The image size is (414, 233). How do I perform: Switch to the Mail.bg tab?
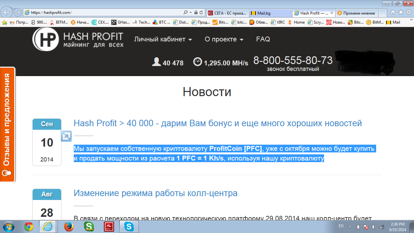270,13
